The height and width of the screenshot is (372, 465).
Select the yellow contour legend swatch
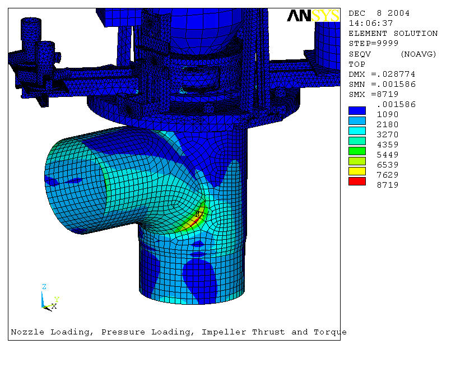tap(357, 171)
